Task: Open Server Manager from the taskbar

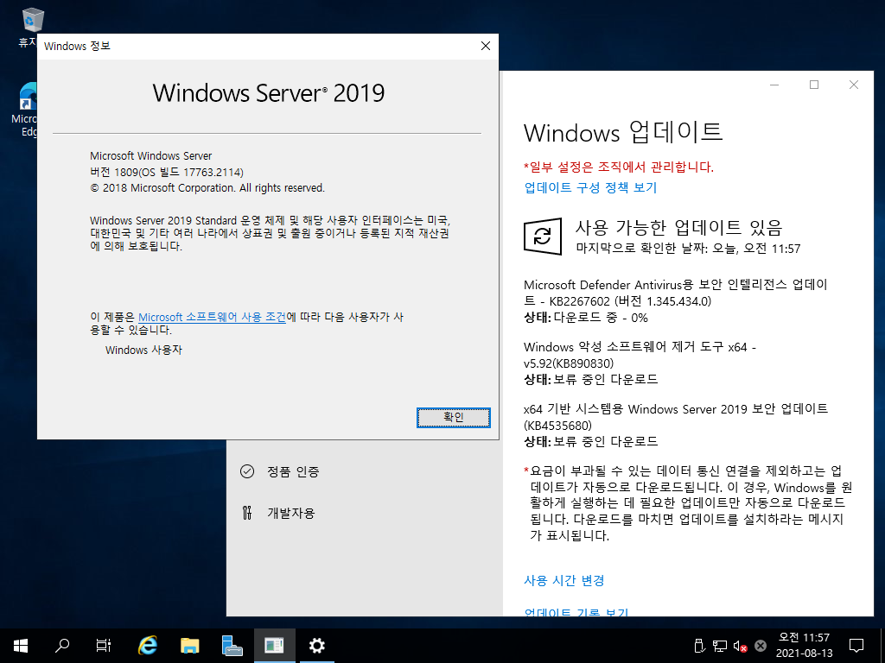Action: point(232,646)
